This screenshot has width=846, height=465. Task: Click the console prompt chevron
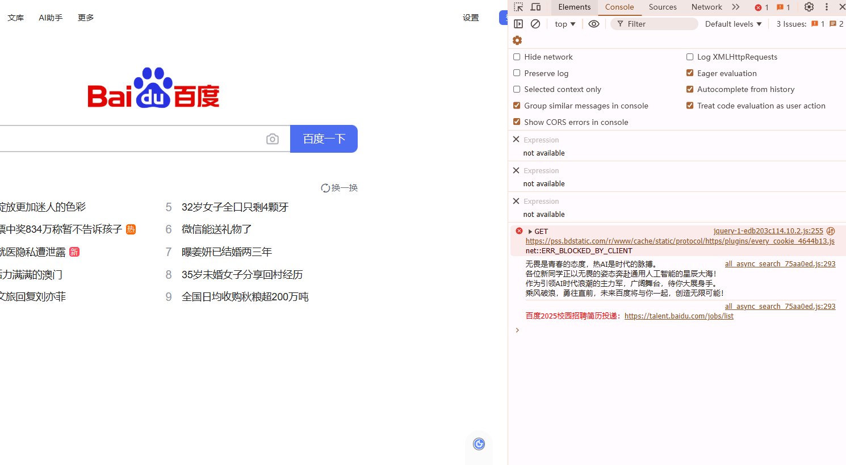(x=517, y=330)
